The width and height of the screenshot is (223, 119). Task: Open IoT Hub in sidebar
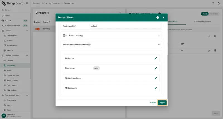coord(15,21)
